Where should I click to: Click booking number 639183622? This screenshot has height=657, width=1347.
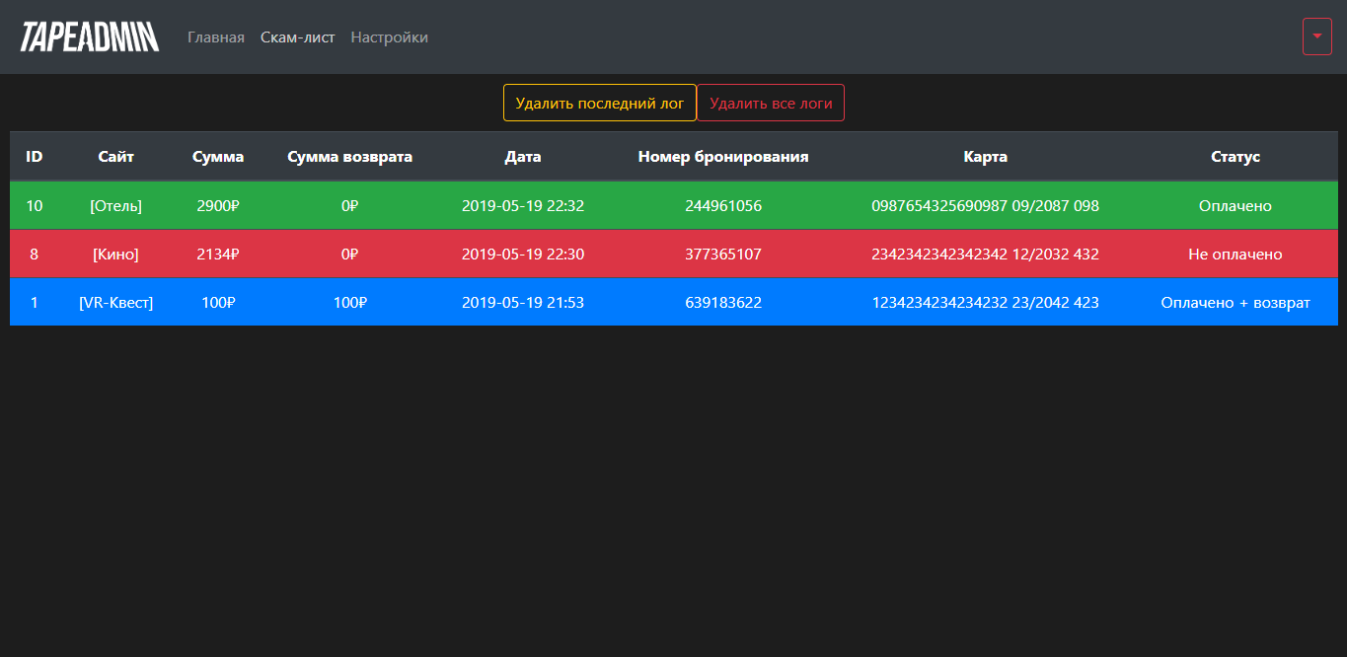pos(723,303)
